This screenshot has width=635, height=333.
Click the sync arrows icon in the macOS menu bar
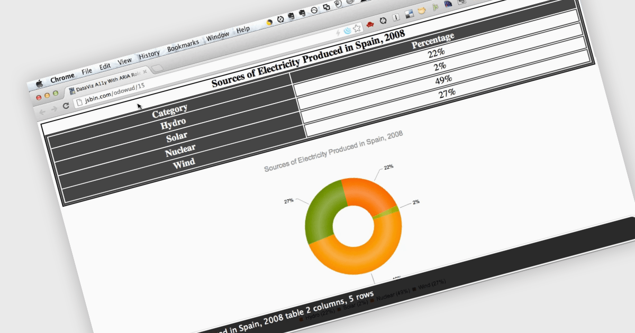coord(280,20)
